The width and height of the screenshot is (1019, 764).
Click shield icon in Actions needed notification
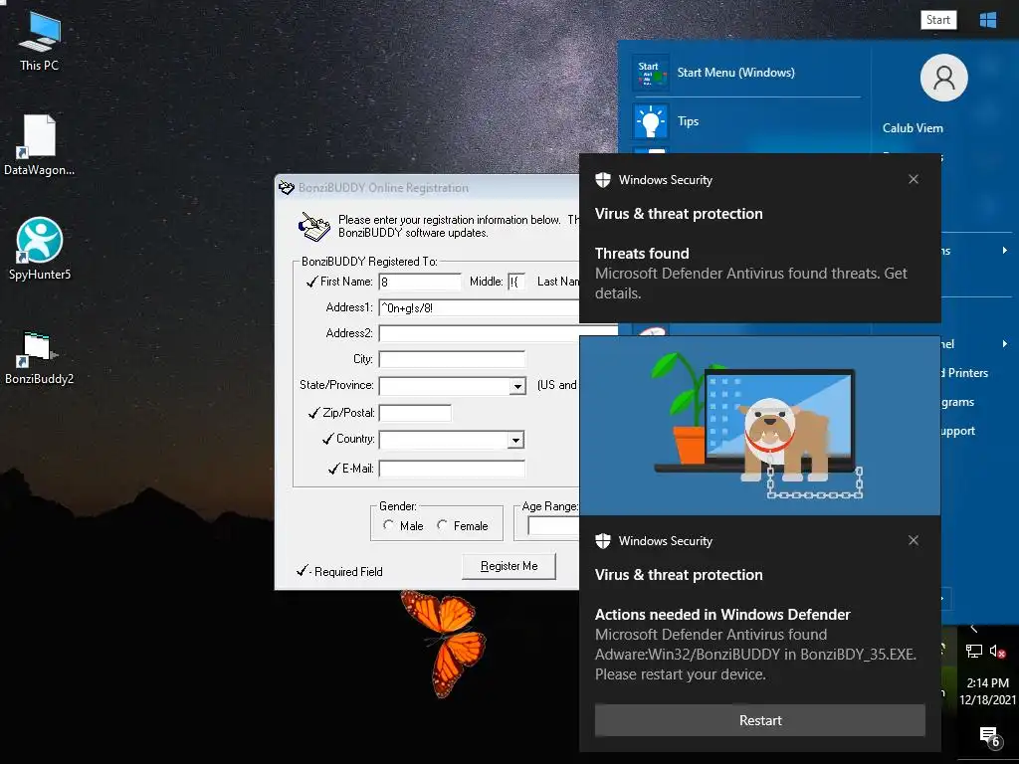pos(603,541)
